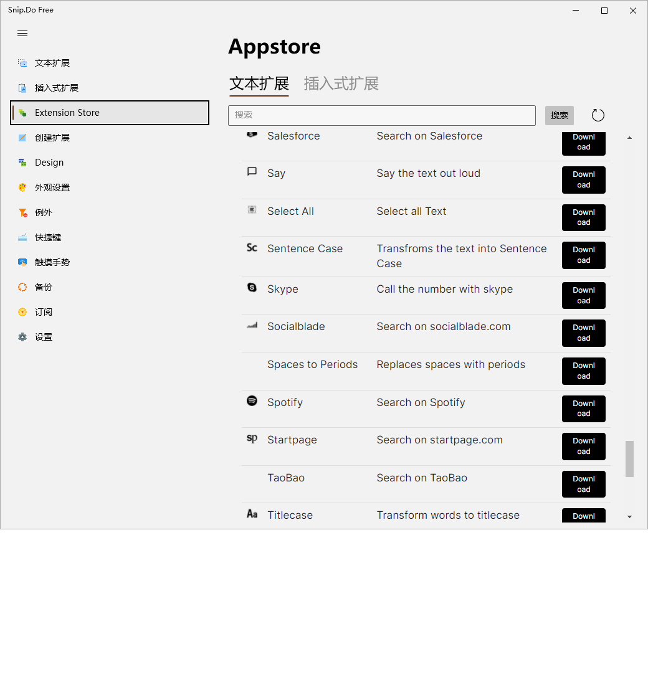Click the scrollbar up arrow

click(x=629, y=138)
